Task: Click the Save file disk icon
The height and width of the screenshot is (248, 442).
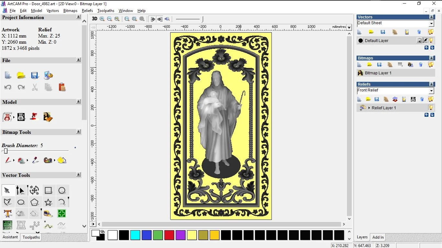Action: [x=35, y=75]
